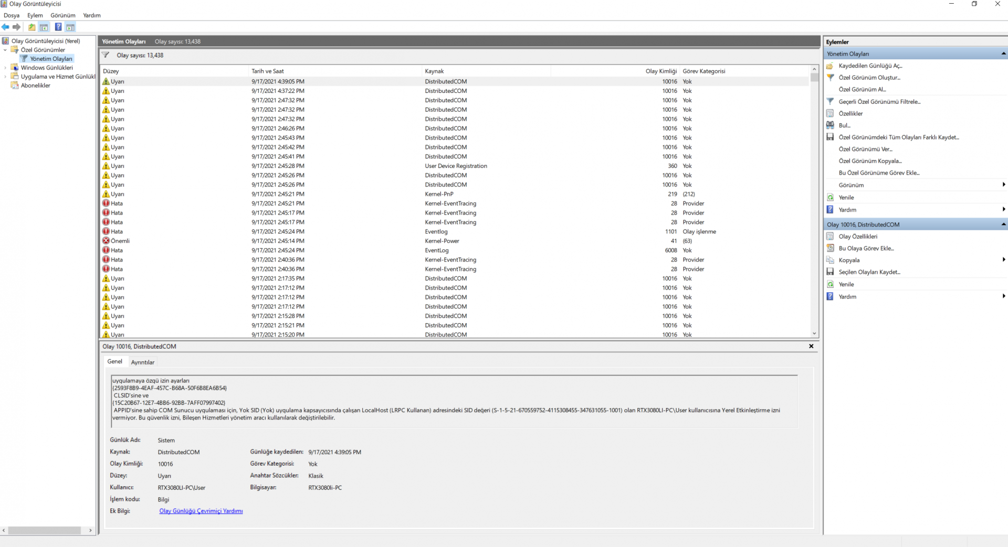Switch to the Ayrıntılar tab
The image size is (1008, 547).
click(x=143, y=362)
